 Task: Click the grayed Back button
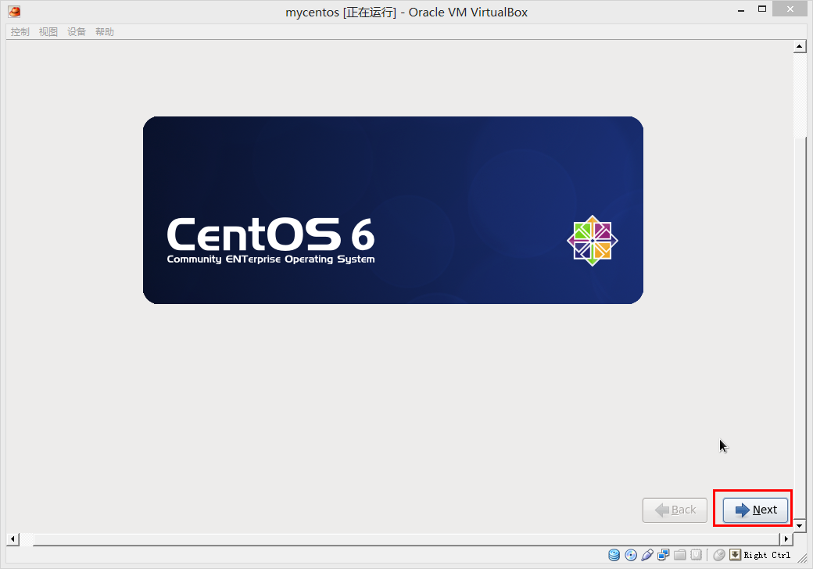(675, 510)
